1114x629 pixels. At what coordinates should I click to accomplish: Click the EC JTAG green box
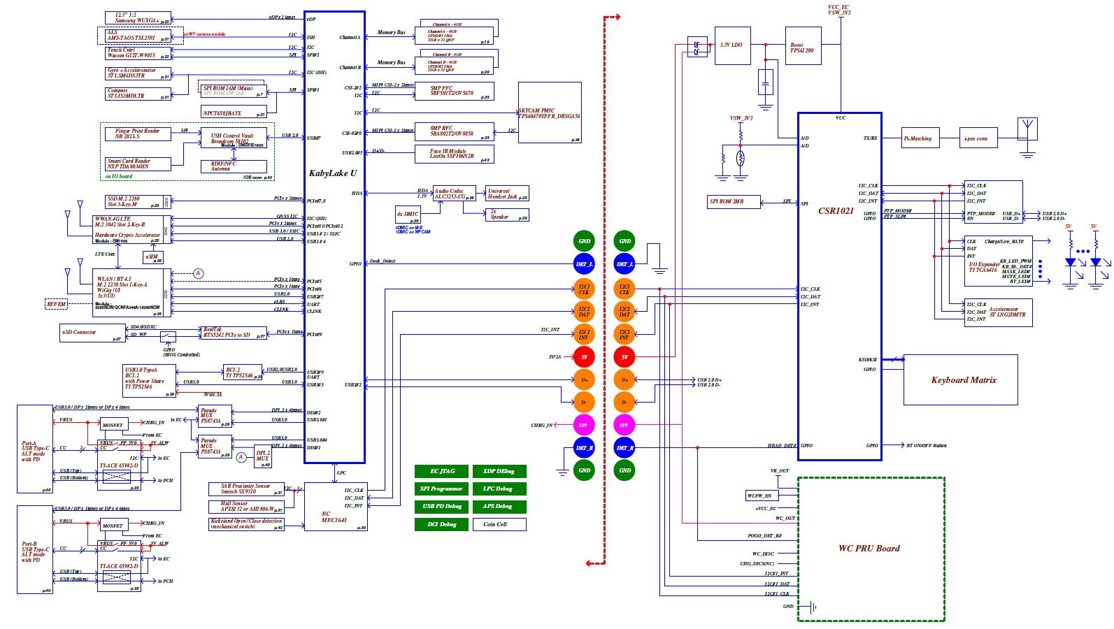[x=441, y=471]
